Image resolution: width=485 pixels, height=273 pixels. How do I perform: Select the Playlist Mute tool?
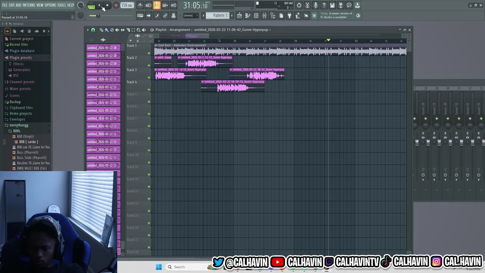117,30
